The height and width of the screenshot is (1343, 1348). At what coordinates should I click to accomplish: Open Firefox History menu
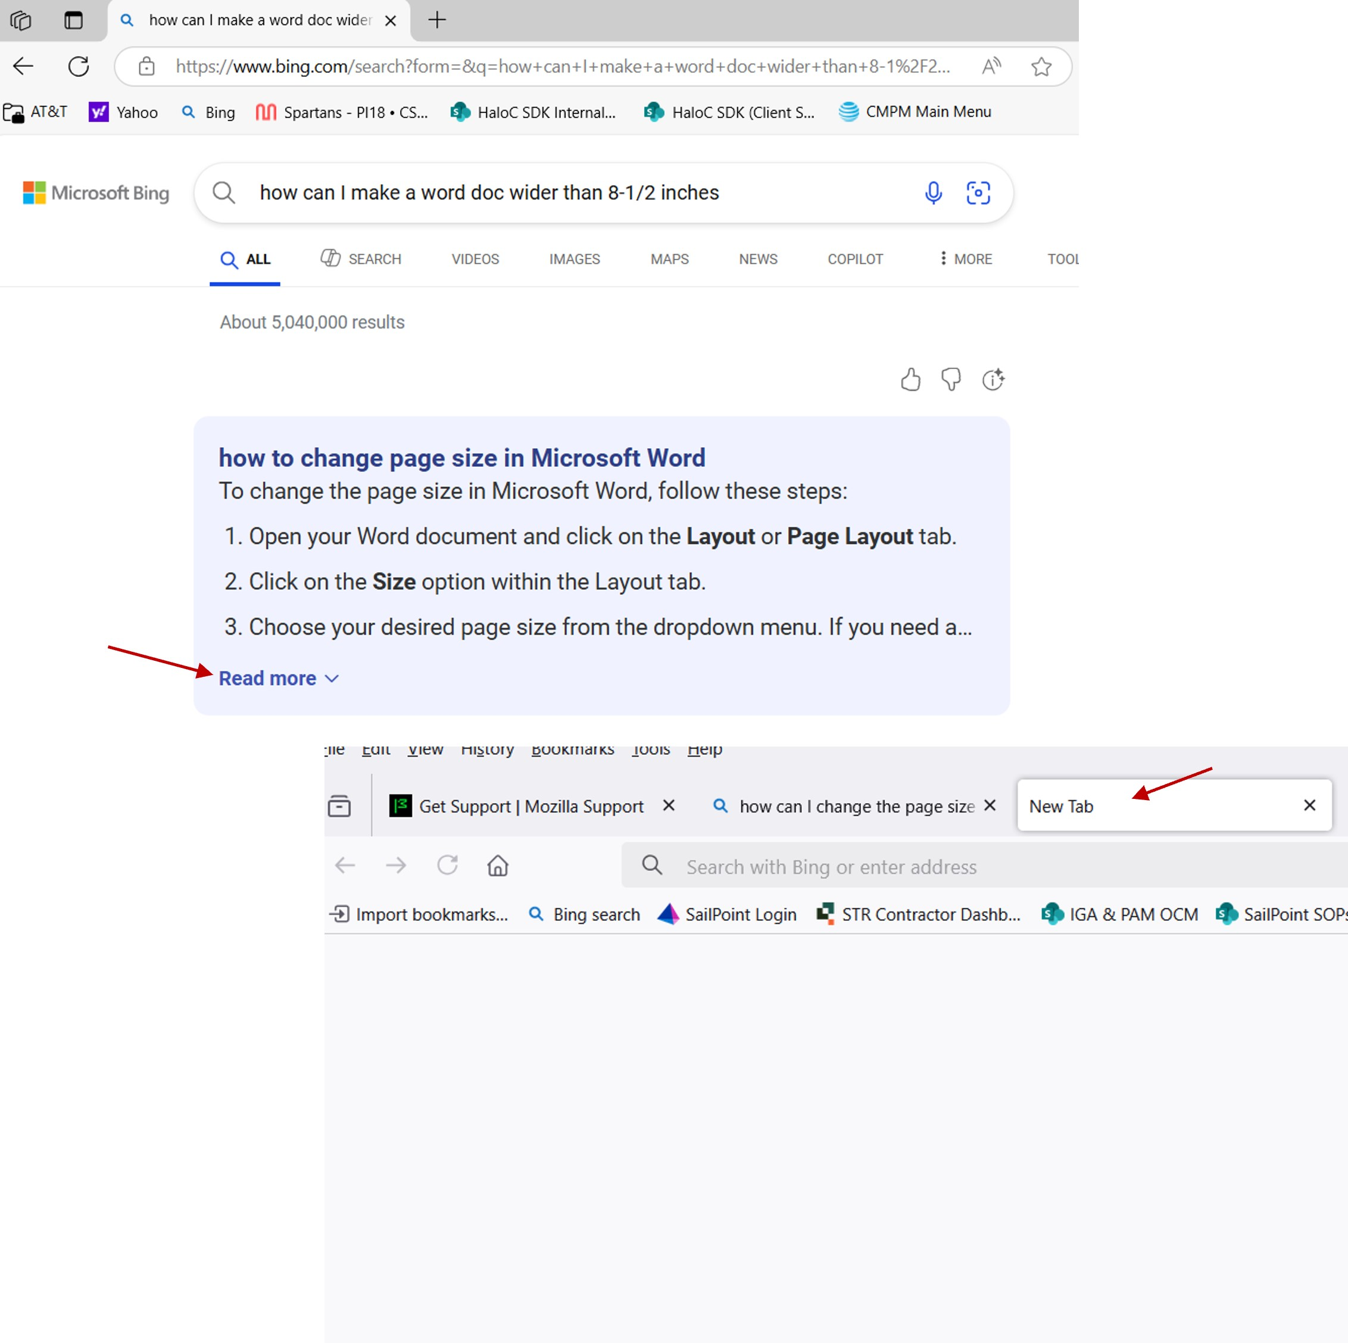(x=487, y=750)
